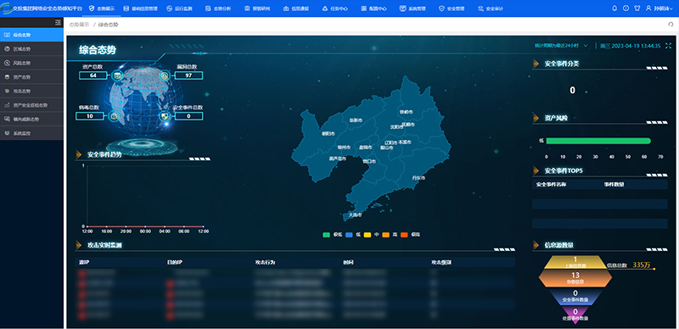The height and width of the screenshot is (329, 679).
Task: Open the 统计周期为最近24小时 period dropdown
Action: pyautogui.click(x=561, y=46)
